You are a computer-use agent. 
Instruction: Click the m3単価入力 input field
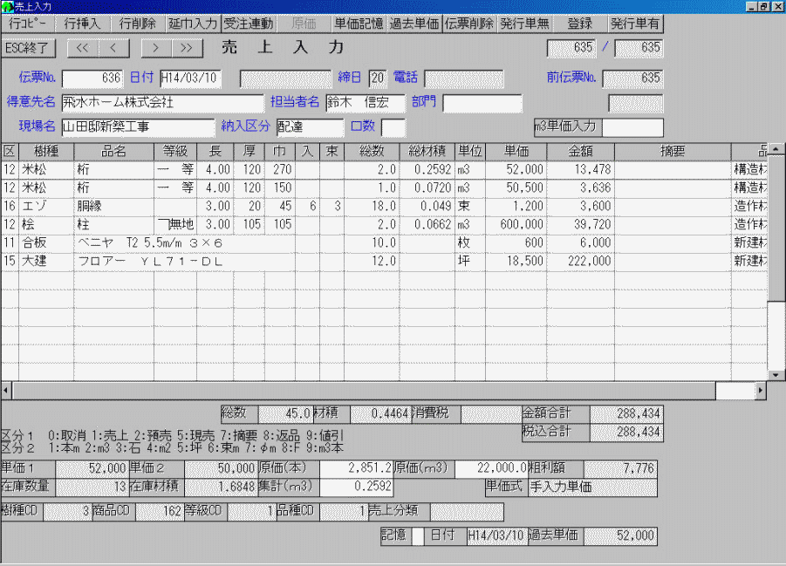click(632, 127)
